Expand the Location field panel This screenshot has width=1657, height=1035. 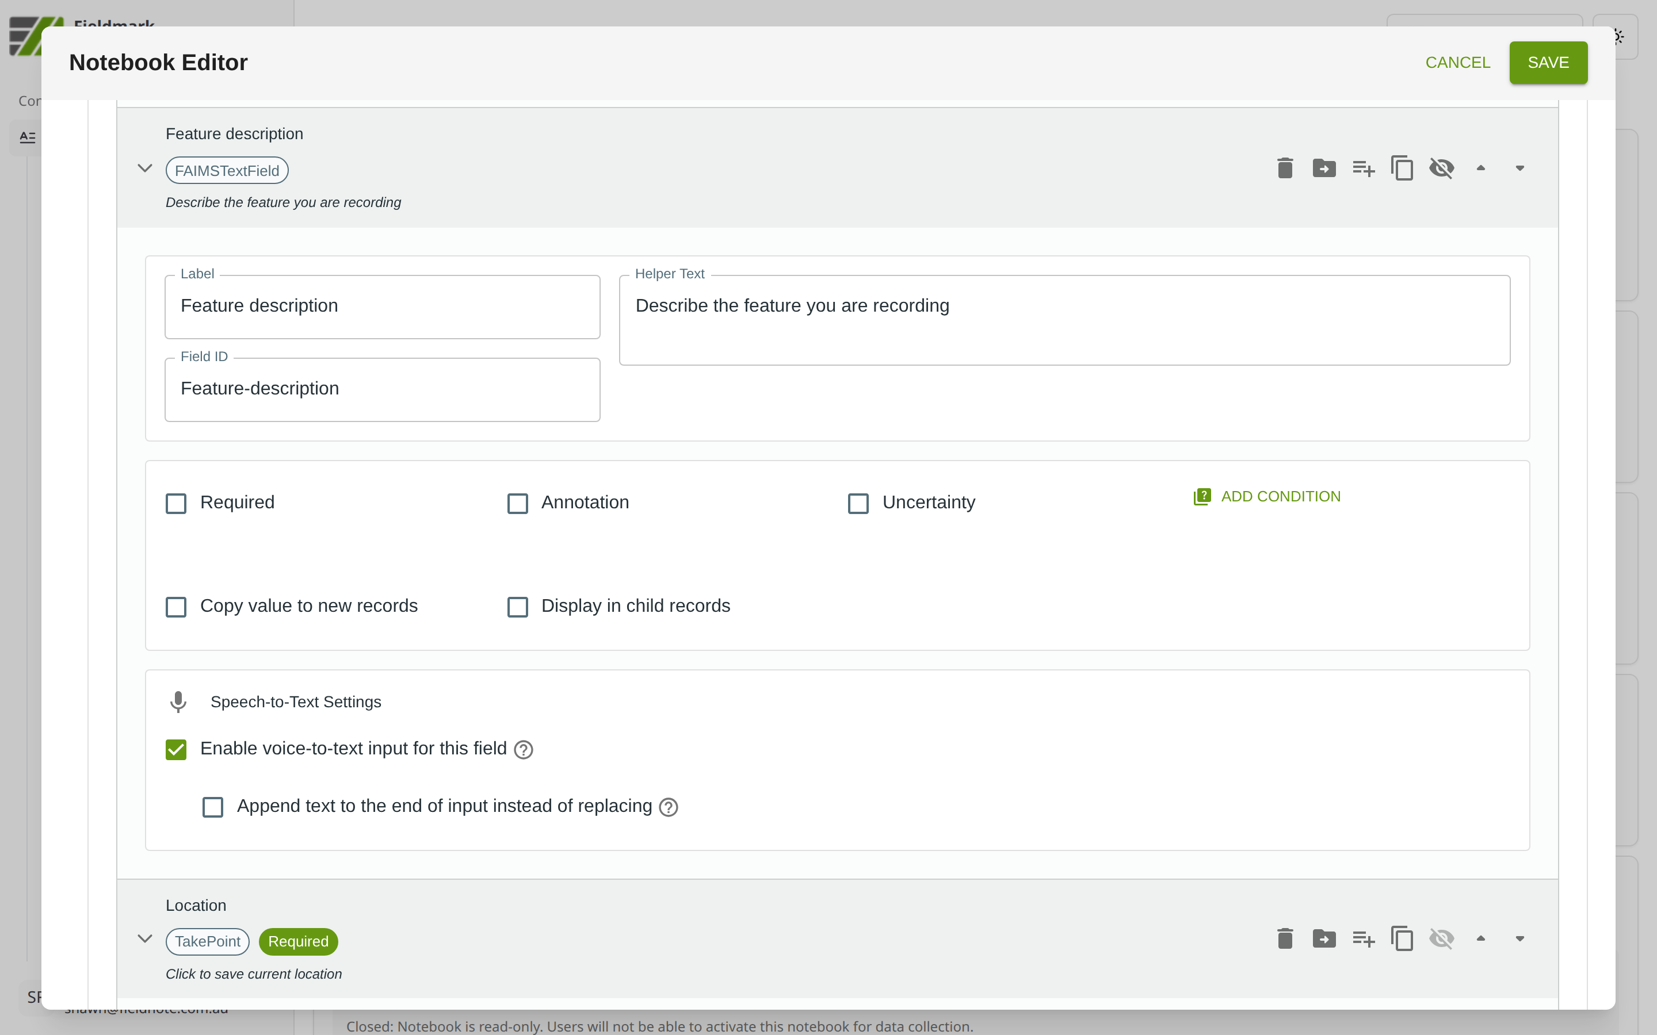coord(144,938)
